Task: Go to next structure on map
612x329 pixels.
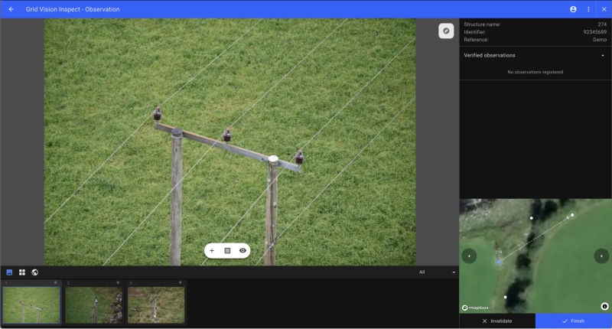Action: click(x=601, y=256)
